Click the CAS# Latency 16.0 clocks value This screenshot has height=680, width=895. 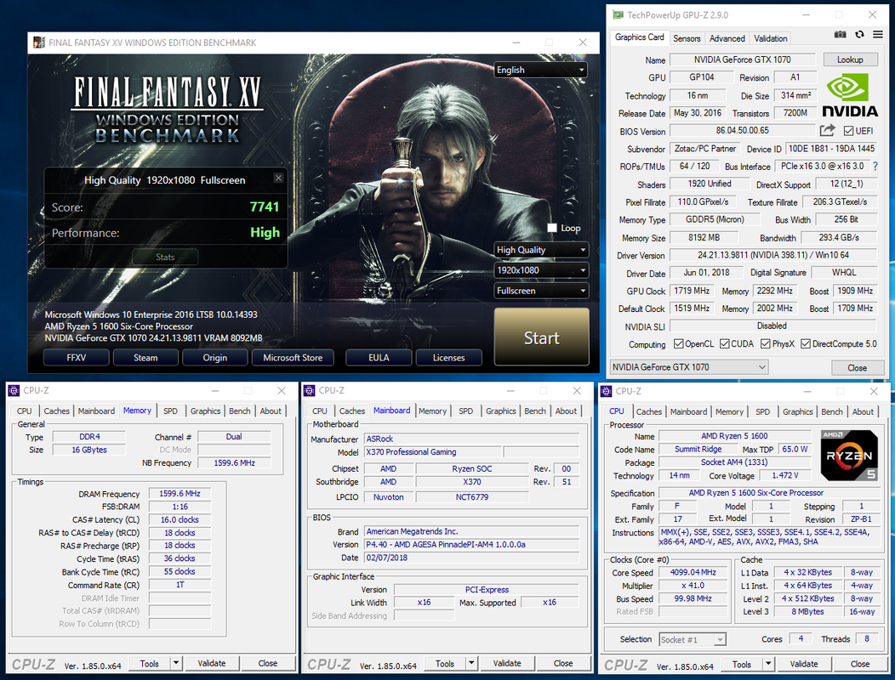click(x=180, y=519)
